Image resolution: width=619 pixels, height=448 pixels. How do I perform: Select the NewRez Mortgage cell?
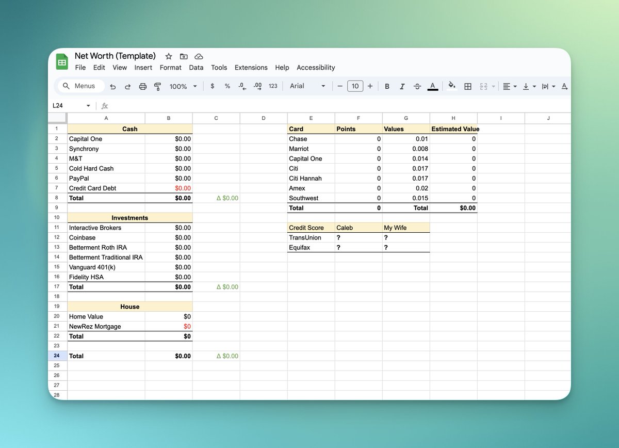[106, 326]
